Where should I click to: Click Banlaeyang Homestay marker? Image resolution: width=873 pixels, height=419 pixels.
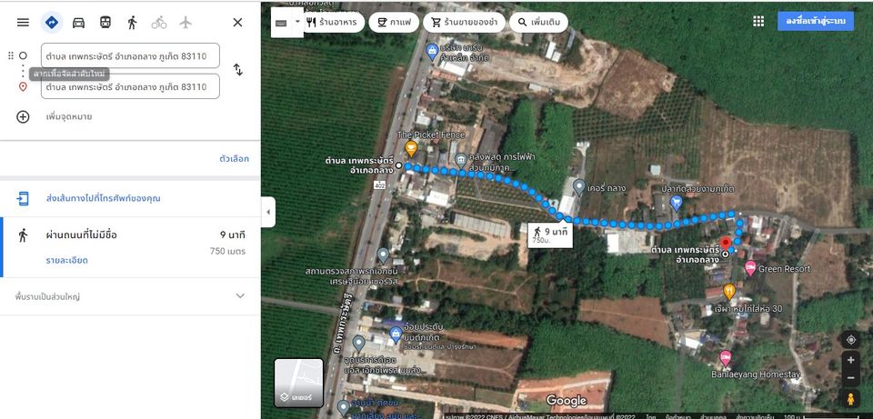click(725, 358)
